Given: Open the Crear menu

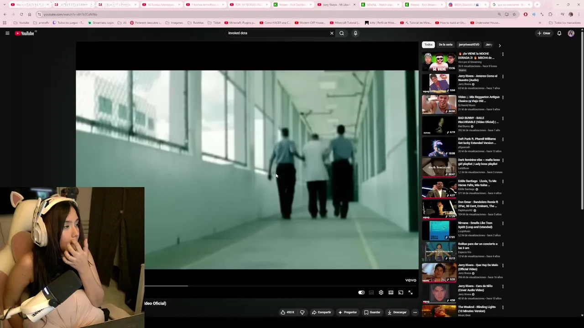Looking at the screenshot, I should click(544, 33).
